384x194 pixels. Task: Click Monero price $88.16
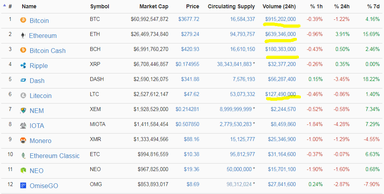(192, 139)
